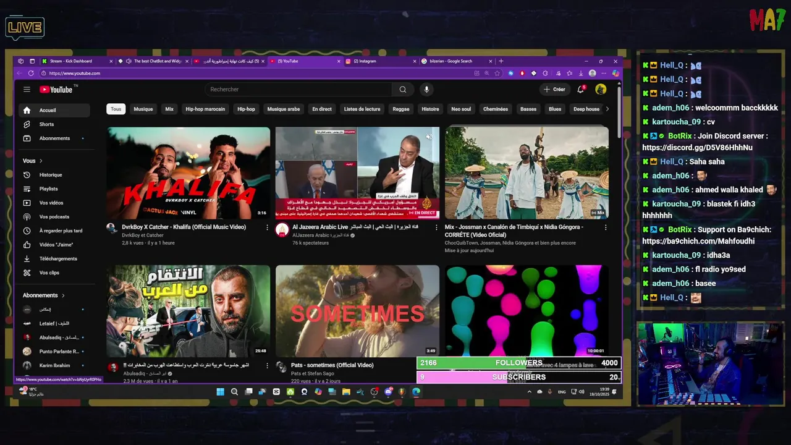Switch to the Instagram browser tab
791x445 pixels.
pyautogui.click(x=380, y=61)
